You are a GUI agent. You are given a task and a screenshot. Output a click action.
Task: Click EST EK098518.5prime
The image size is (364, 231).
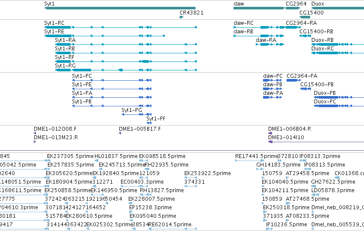pyautogui.click(x=162, y=156)
